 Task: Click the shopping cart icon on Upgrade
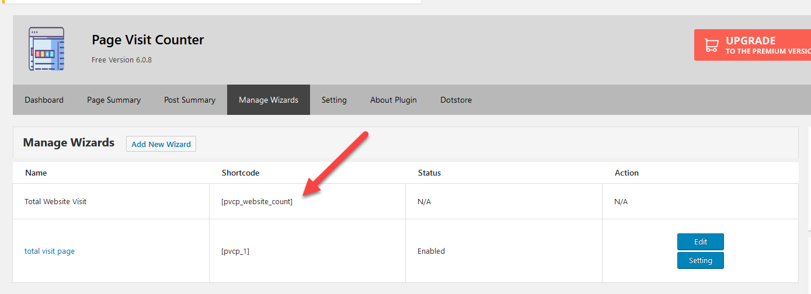[x=711, y=45]
